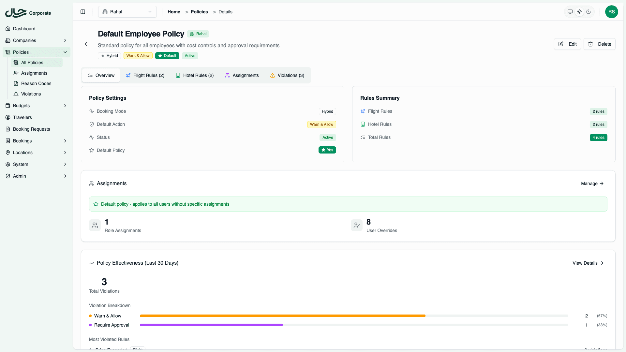This screenshot has height=352, width=626.
Task: Toggle the Active status badge
Action: (x=328, y=137)
